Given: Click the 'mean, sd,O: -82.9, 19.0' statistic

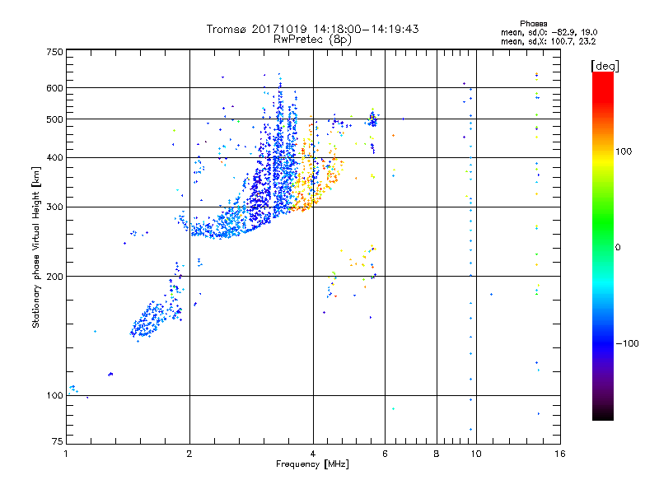Looking at the screenshot, I should coord(549,32).
